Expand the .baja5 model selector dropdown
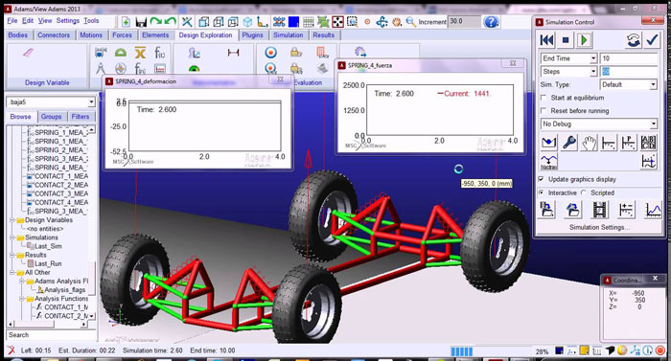671x361 pixels. point(91,102)
